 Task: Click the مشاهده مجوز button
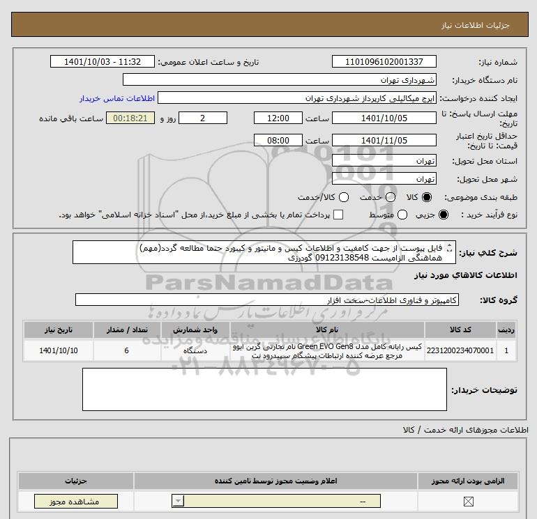76,502
